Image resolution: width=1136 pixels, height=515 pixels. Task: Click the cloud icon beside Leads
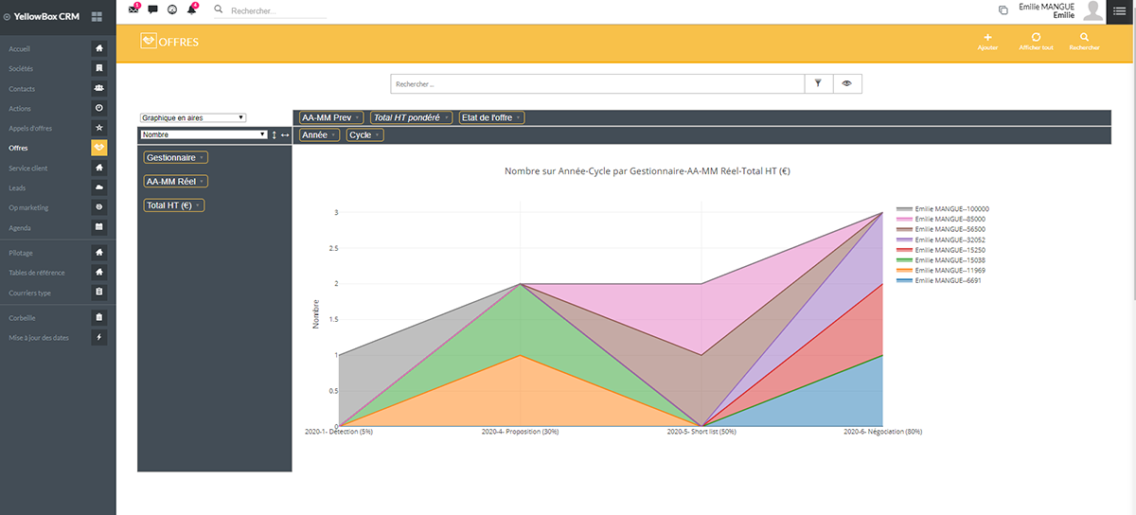point(99,187)
